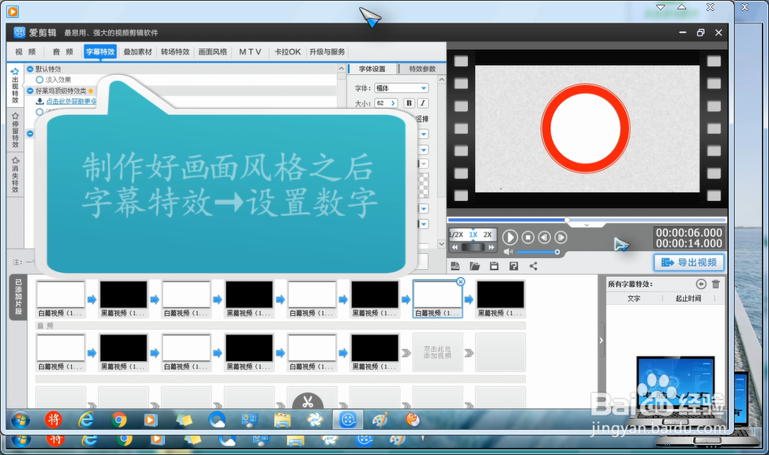This screenshot has height=455, width=769.
Task: Play the video preview
Action: [509, 238]
